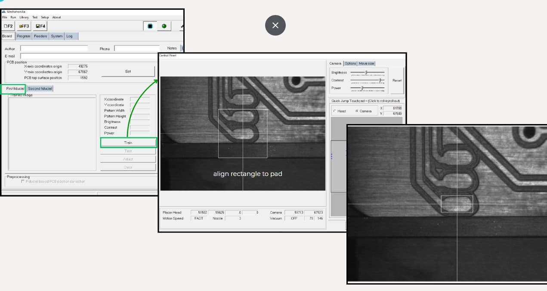The width and height of the screenshot is (547, 291).
Task: Click the Camera position value 51713
Action: (x=294, y=212)
